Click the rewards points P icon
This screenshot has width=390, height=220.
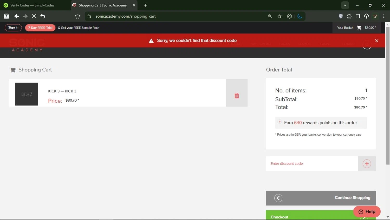(280, 122)
